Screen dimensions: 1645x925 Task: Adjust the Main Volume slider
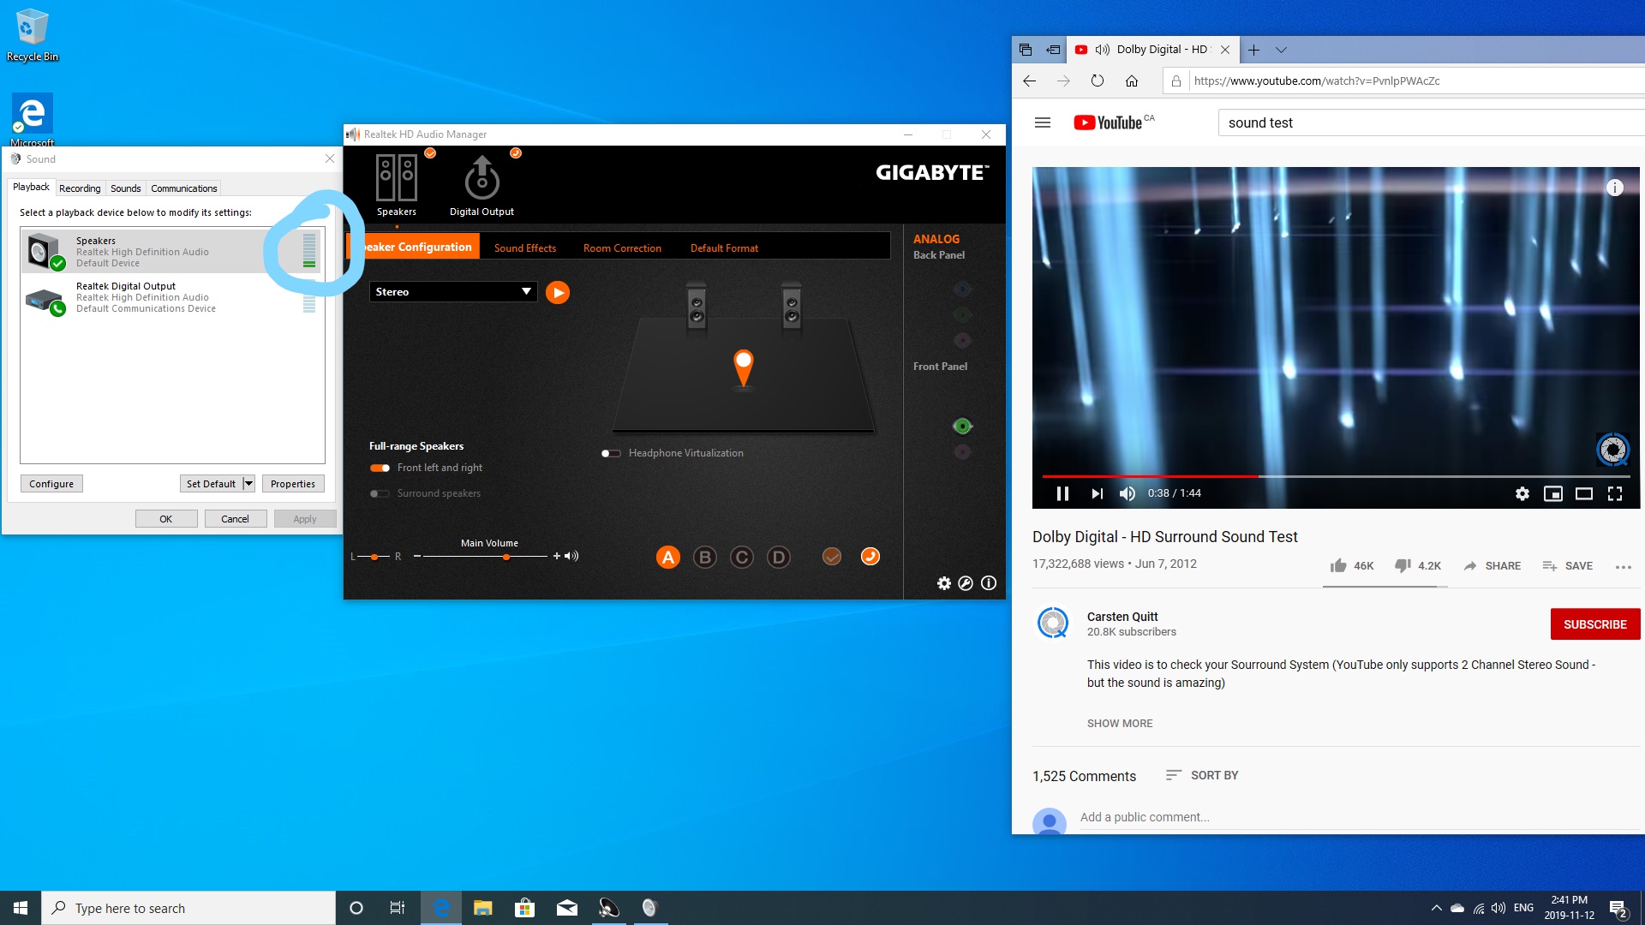506,557
